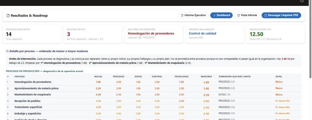Image resolution: width=312 pixels, height=120 pixels.
Task: Click En desarrollo level for Embalaje y expedición
Action: (x=283, y=113)
